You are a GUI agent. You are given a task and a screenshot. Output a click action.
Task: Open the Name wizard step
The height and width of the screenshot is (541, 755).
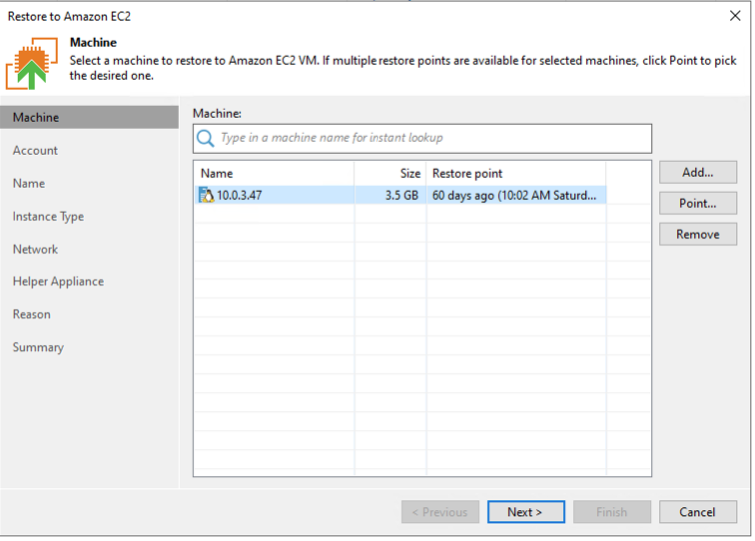tap(29, 183)
